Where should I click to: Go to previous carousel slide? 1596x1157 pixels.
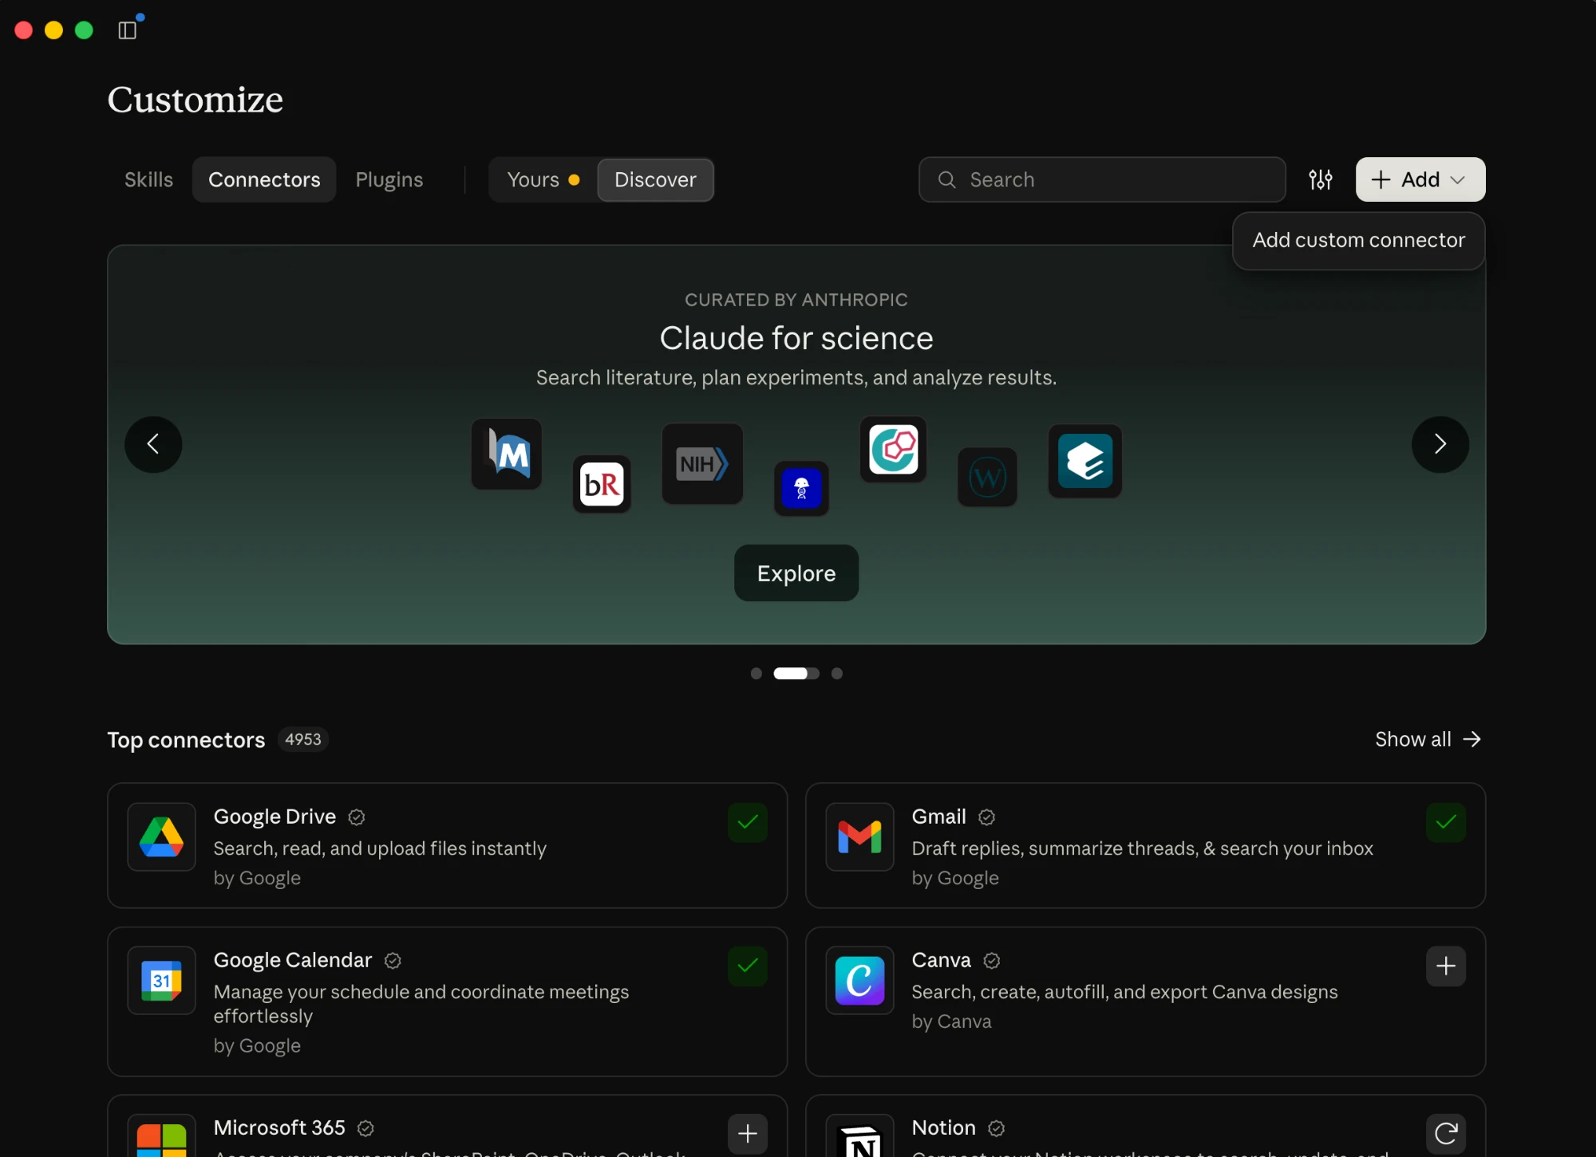(153, 444)
